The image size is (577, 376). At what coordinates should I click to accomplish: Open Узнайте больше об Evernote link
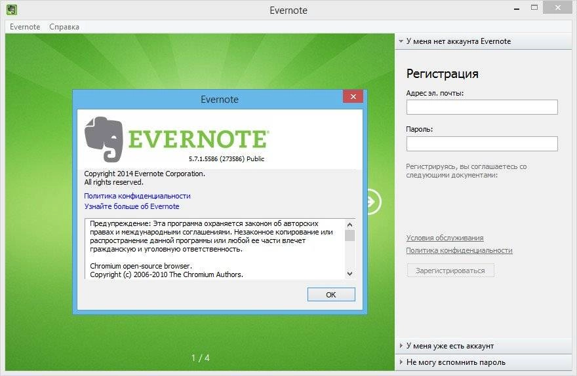132,206
